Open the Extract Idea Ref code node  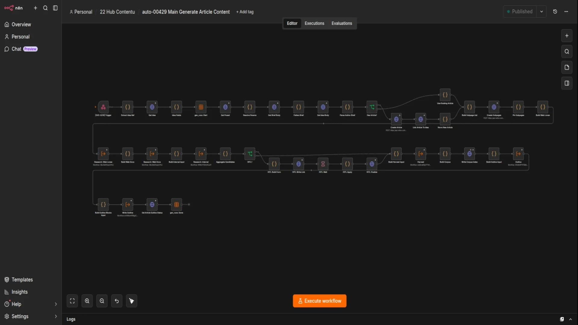click(128, 107)
